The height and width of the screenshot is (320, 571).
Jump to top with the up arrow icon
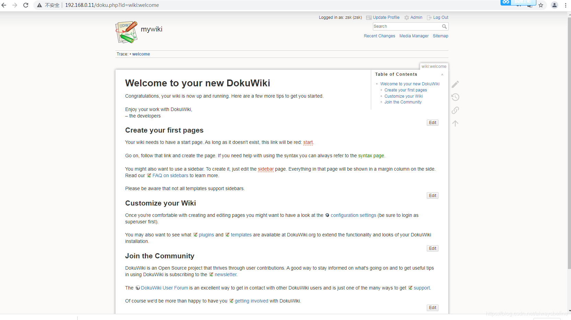pyautogui.click(x=455, y=123)
